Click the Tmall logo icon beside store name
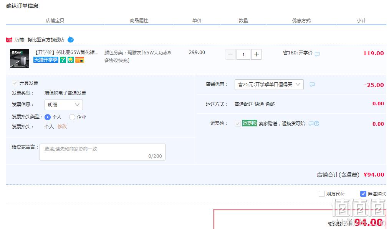 (9, 40)
